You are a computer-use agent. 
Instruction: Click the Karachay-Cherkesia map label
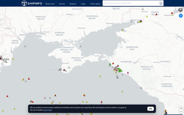167,85
